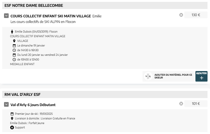This screenshot has width=210, height=134.
Task: Click location pin beside Livraison à domicile
Action: click(x=12, y=118)
